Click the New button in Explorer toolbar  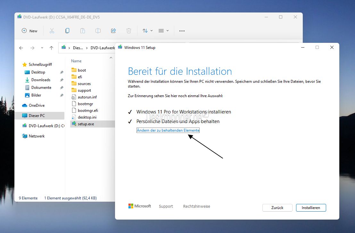pos(30,31)
